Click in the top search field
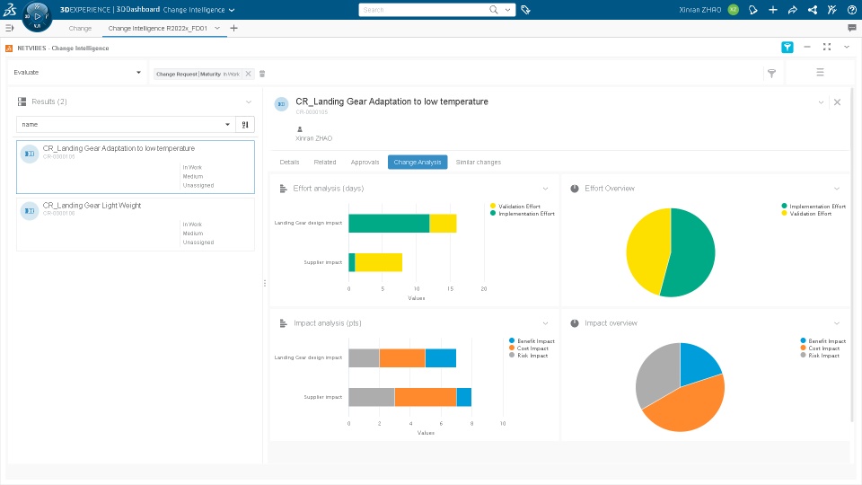This screenshot has width=862, height=485. (x=423, y=9)
